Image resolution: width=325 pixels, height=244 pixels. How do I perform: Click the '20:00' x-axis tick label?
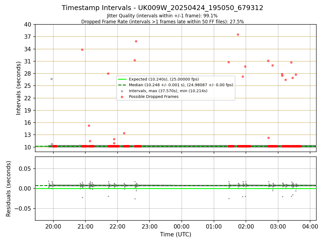(x=53, y=226)
